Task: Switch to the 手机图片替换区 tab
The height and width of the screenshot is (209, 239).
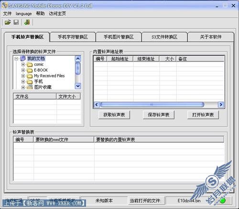Action: coord(119,37)
